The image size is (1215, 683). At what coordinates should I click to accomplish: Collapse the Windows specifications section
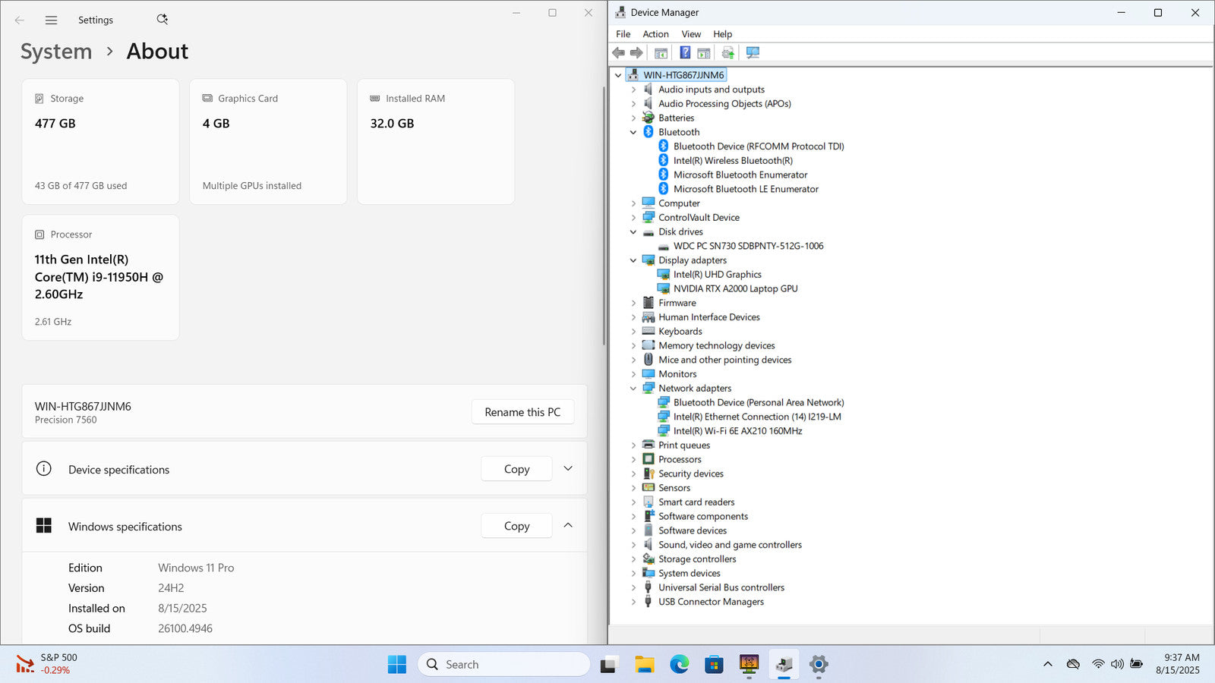[568, 526]
